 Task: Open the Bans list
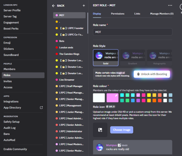[23, 134]
